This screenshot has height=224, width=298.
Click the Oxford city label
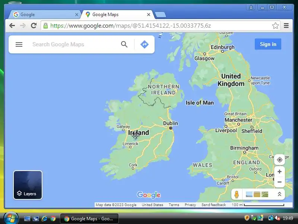tap(255, 169)
